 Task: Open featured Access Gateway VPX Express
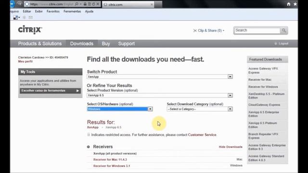pyautogui.click(x=263, y=71)
